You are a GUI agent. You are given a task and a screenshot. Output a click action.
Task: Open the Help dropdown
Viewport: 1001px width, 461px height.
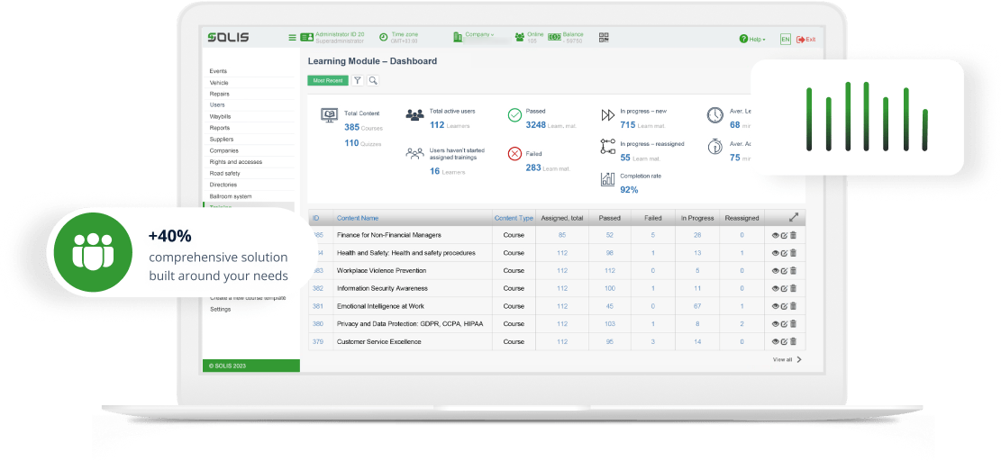[x=757, y=40]
